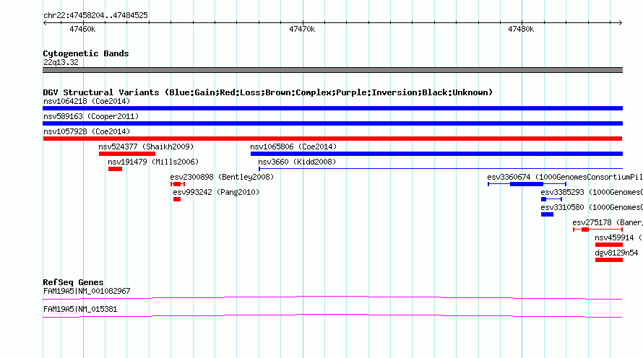Screen dimensions: 643x358
Task: Open the nsv1065806 (Coe2014) label
Action: (293, 147)
